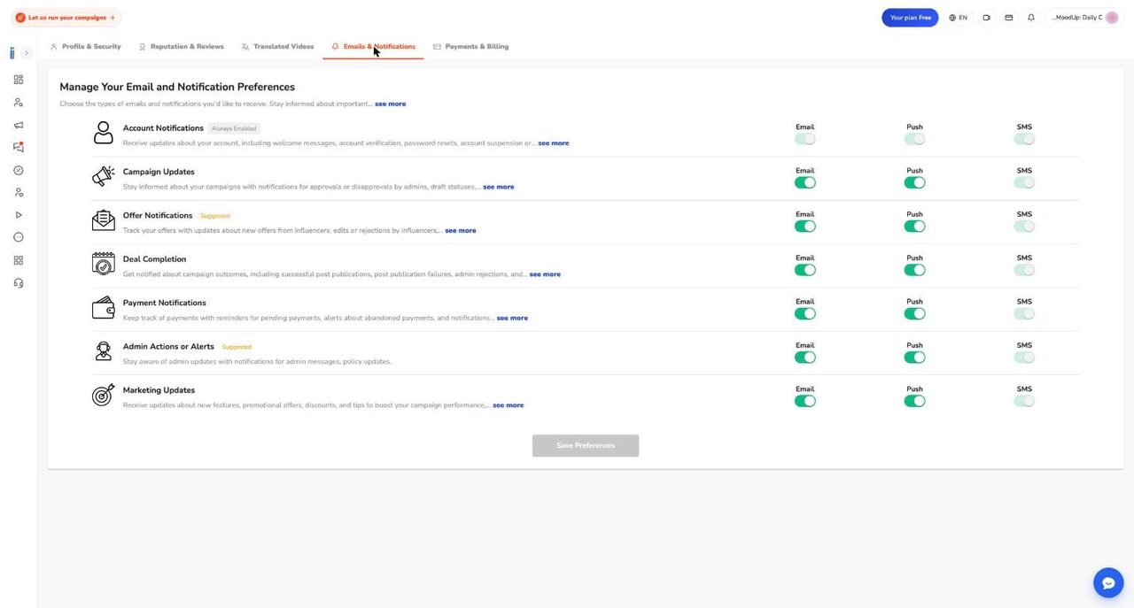Switch to the Translated Videos tab
The width and height of the screenshot is (1134, 608).
(277, 46)
